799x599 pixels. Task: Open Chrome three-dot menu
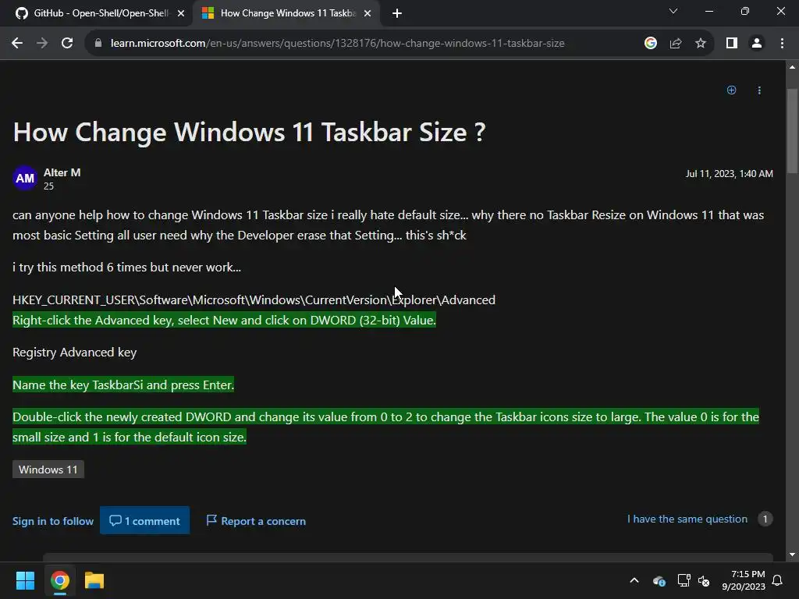782,44
